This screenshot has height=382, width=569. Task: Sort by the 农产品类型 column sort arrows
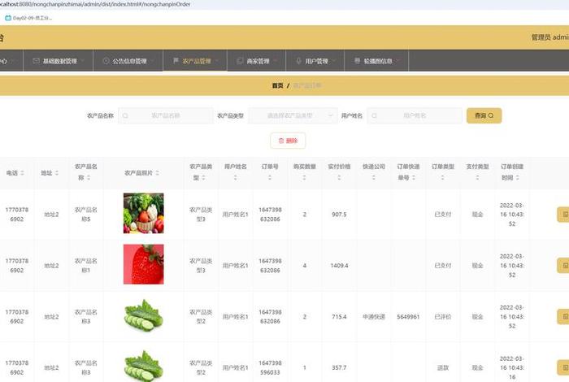(203, 177)
